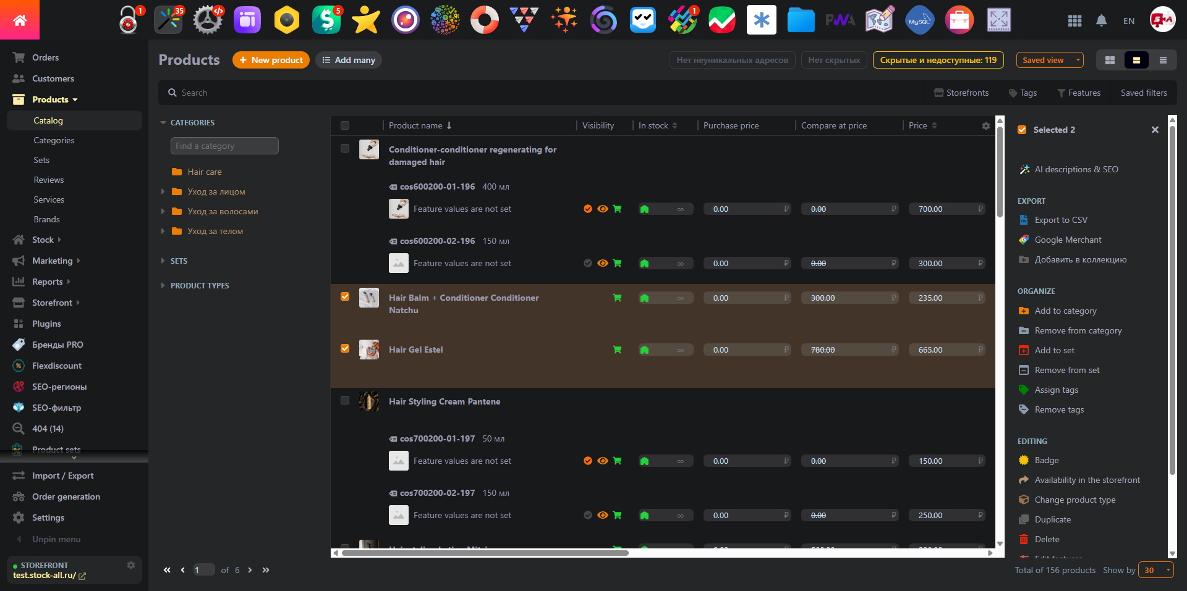This screenshot has width=1187, height=591.
Task: Click the Brands PRO sidebar icon
Action: click(19, 345)
